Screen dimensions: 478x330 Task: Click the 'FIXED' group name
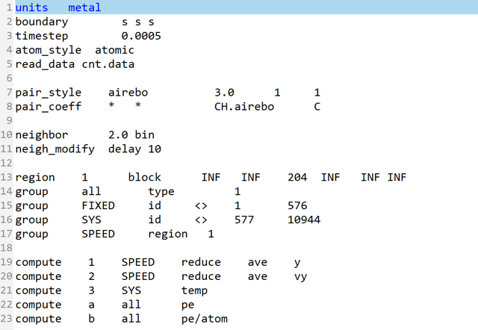tap(97, 205)
